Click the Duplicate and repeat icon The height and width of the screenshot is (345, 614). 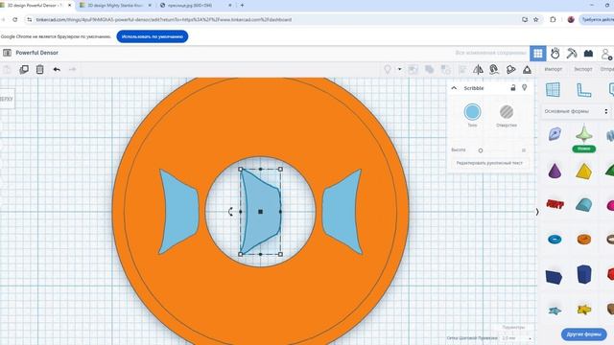coord(24,70)
